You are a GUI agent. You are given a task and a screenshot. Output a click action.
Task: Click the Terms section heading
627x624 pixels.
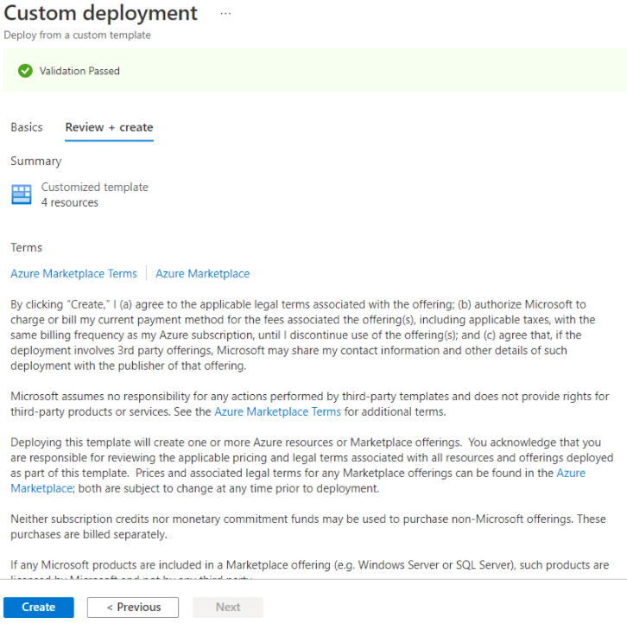(27, 248)
